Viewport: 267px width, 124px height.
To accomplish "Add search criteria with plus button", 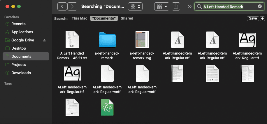I will click(x=262, y=18).
